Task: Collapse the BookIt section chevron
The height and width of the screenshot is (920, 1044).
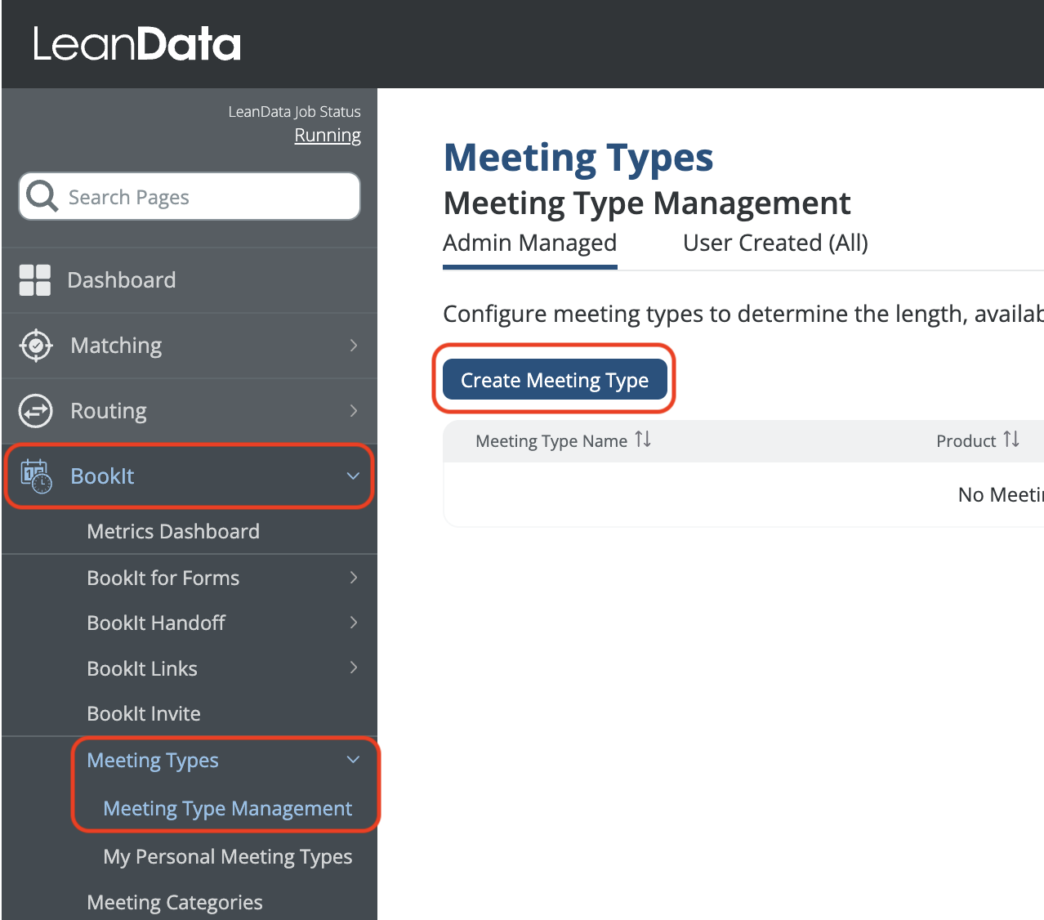Action: coord(353,476)
